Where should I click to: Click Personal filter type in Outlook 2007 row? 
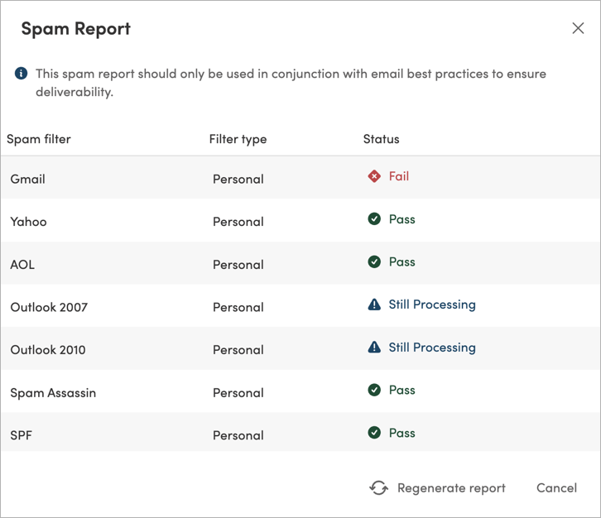click(x=238, y=307)
